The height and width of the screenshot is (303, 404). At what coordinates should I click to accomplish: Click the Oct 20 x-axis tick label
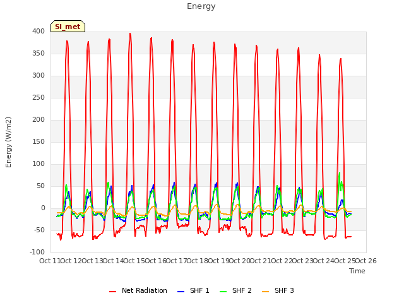(240, 261)
